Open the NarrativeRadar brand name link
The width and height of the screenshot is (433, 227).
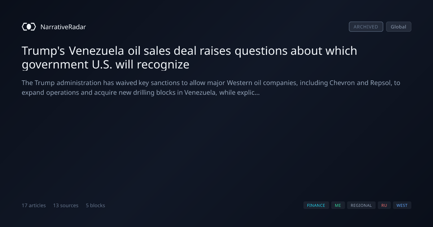pyautogui.click(x=63, y=27)
